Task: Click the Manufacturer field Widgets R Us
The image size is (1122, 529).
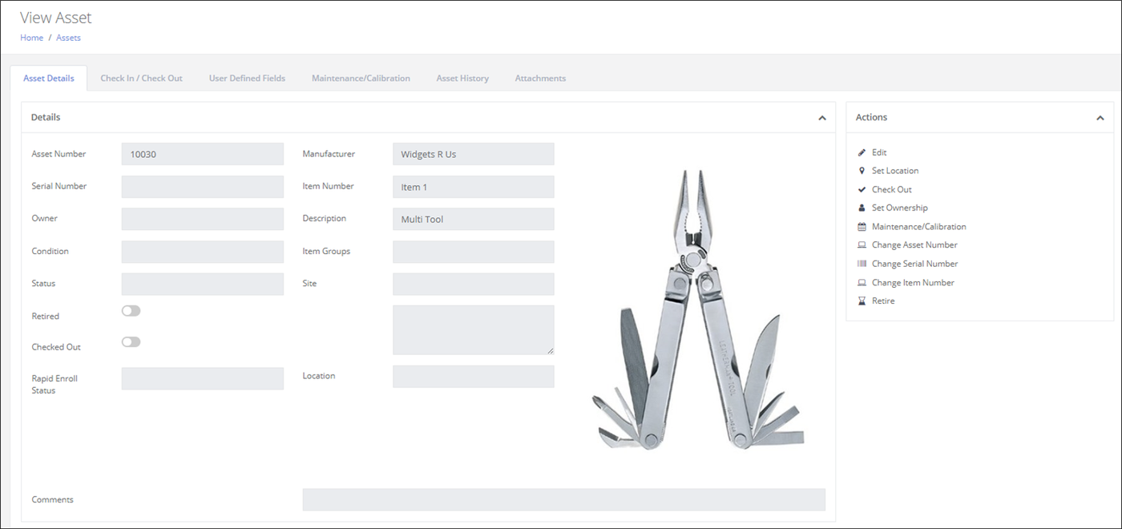Action: [x=474, y=154]
